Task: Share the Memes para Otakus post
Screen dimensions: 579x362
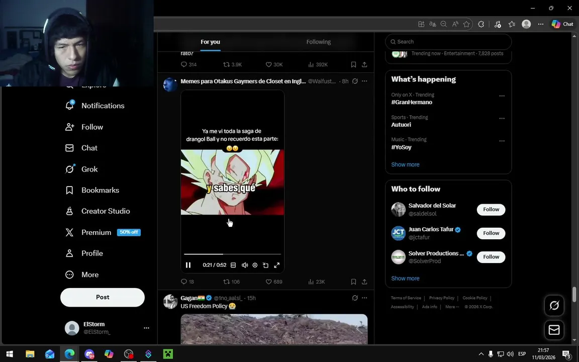Action: (x=364, y=282)
